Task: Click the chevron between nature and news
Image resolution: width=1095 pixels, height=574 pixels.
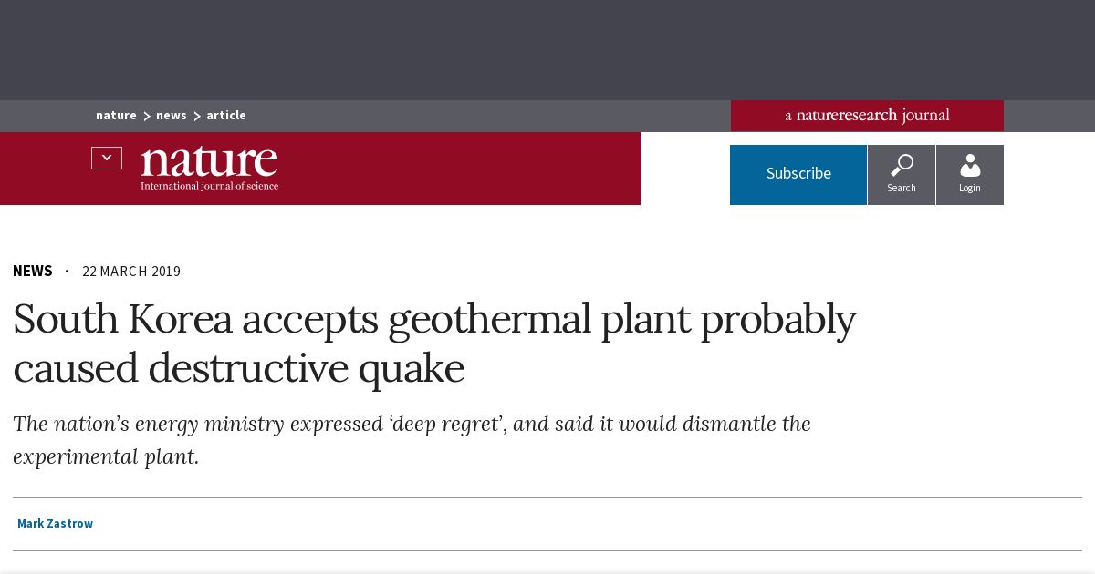Action: pos(147,117)
